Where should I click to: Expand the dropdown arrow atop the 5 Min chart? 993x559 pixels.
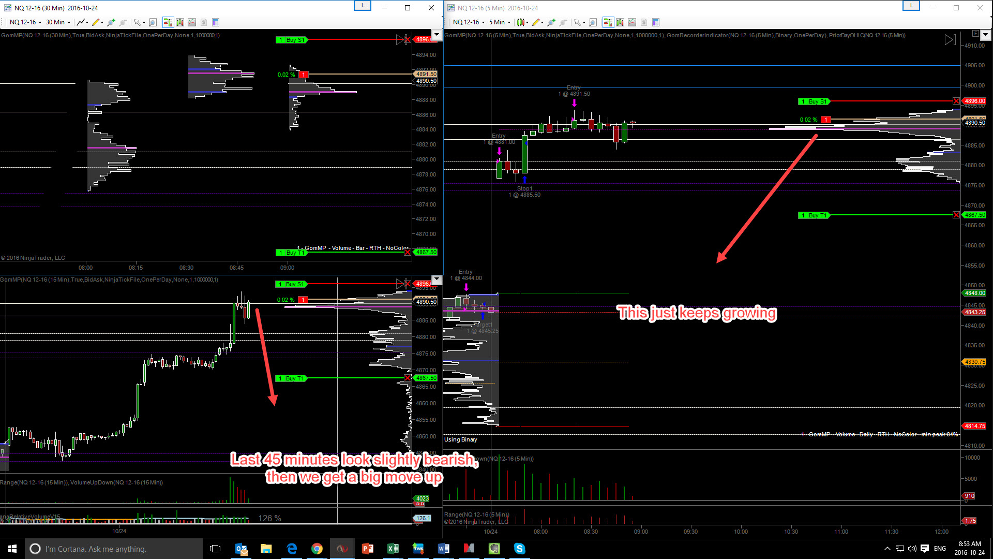(x=986, y=35)
